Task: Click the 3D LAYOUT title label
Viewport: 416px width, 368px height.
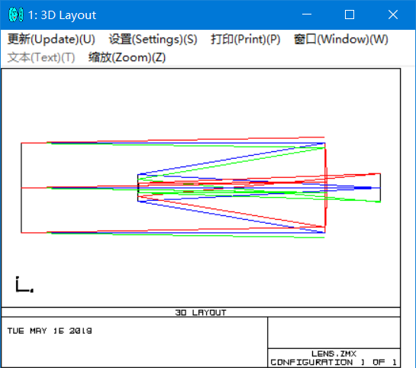Action: point(201,312)
